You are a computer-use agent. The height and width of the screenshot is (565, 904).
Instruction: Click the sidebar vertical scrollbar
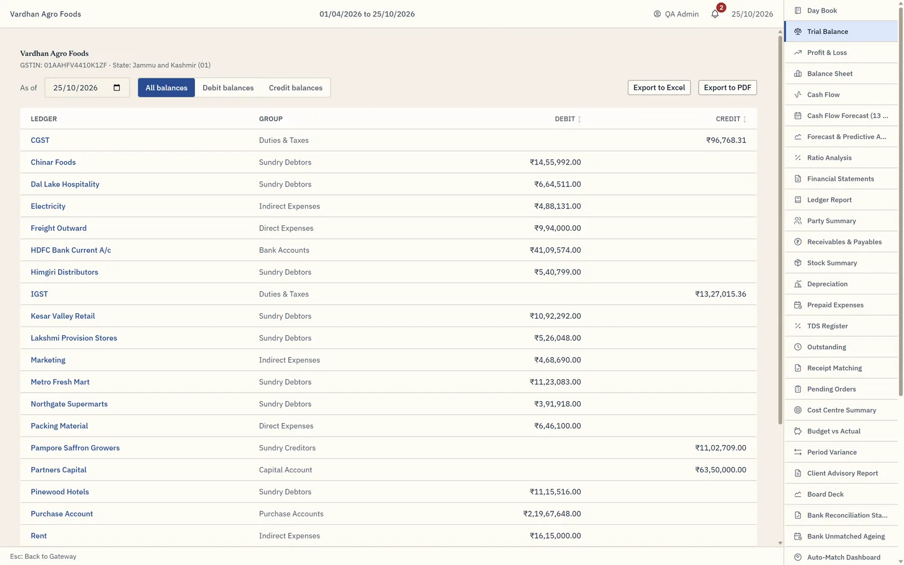(901, 201)
